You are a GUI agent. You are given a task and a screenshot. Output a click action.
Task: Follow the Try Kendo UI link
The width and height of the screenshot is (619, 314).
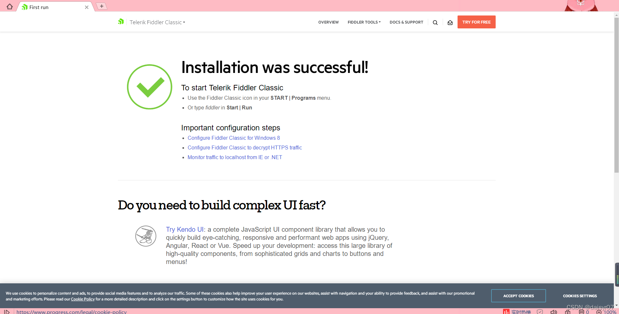point(185,229)
